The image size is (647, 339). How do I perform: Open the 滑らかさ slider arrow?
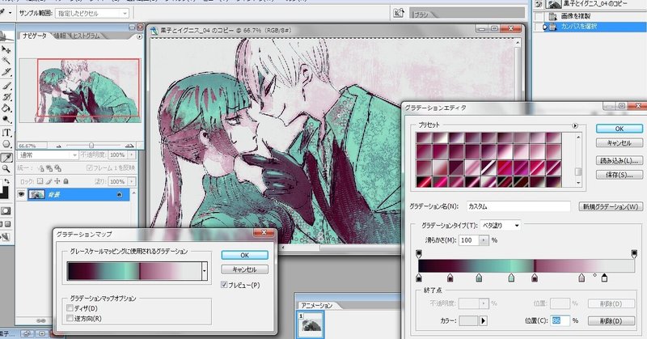(484, 240)
